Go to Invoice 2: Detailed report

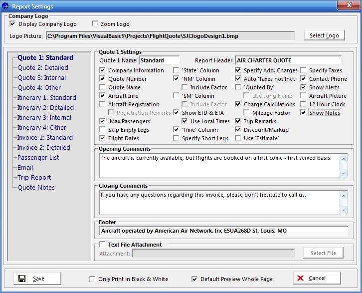[44, 147]
